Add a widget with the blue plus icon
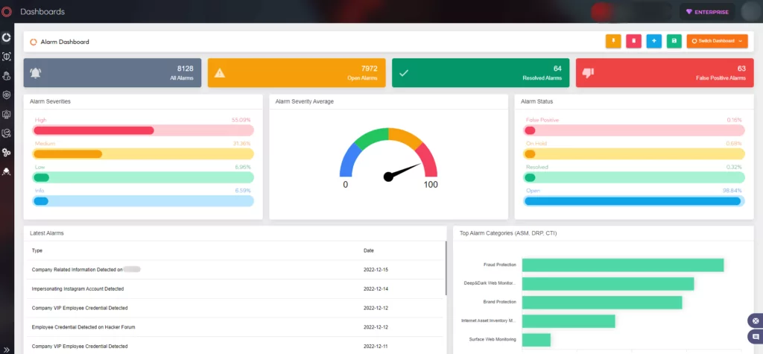Screen dimensions: 763x354 click(x=654, y=42)
